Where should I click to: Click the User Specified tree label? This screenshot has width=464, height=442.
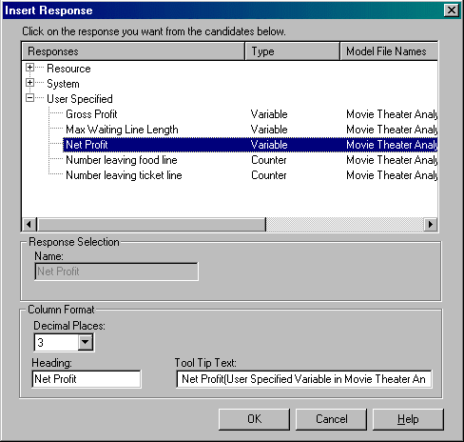[x=80, y=99]
